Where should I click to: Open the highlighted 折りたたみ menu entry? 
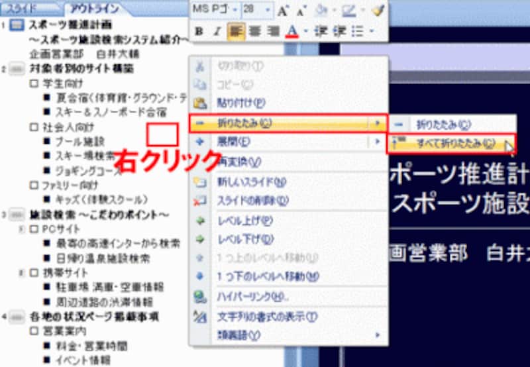[x=288, y=123]
